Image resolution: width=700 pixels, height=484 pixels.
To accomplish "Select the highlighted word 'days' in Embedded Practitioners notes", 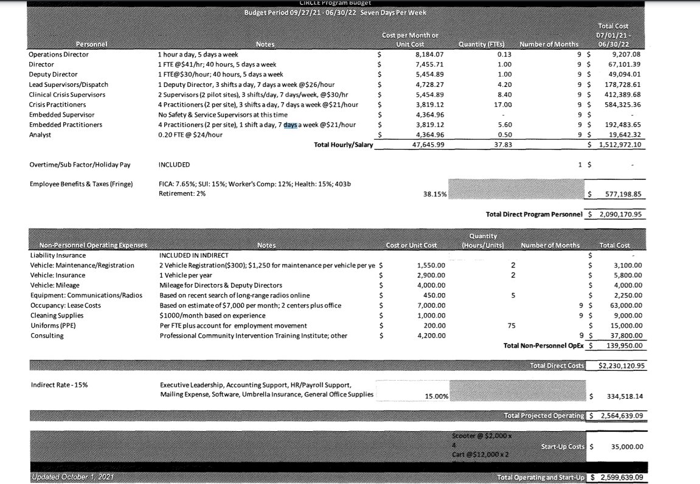I will point(290,125).
